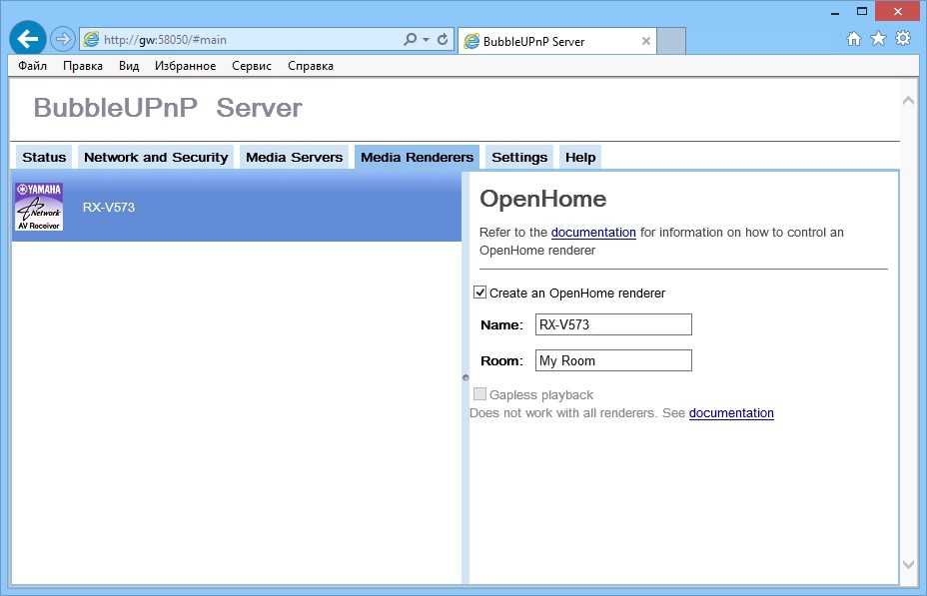This screenshot has height=596, width=927.
Task: Open the Правка menu
Action: click(83, 66)
